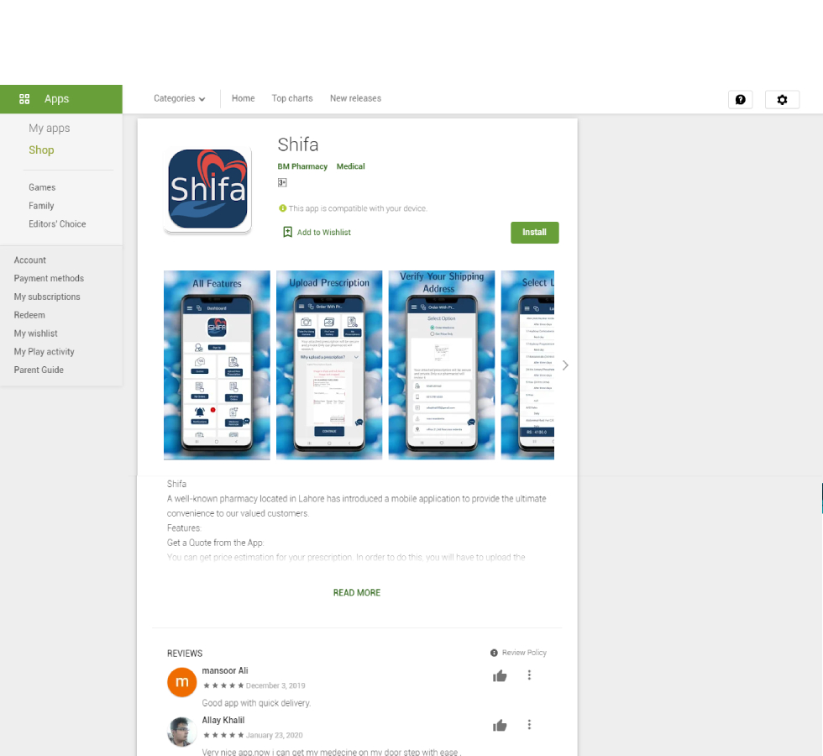
Task: Expand the Categories dropdown
Action: [x=179, y=98]
